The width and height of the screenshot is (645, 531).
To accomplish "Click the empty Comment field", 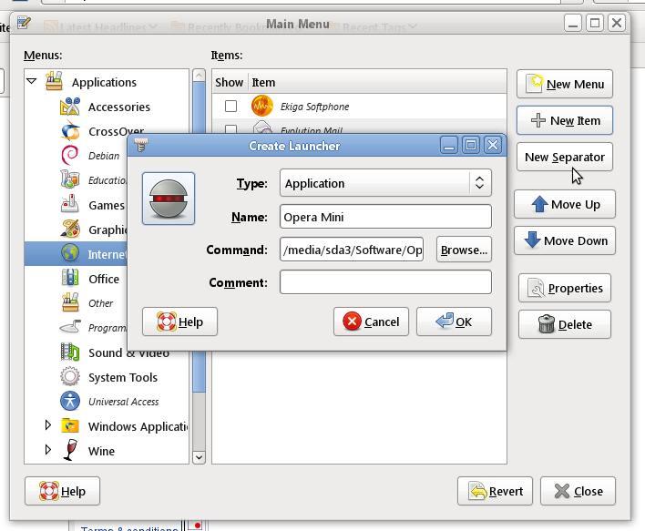I will point(385,282).
